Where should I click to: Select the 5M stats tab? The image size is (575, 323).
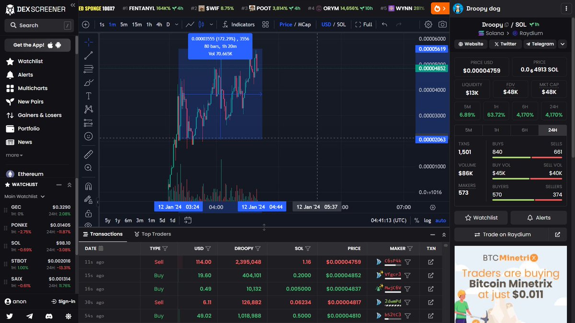click(x=469, y=130)
